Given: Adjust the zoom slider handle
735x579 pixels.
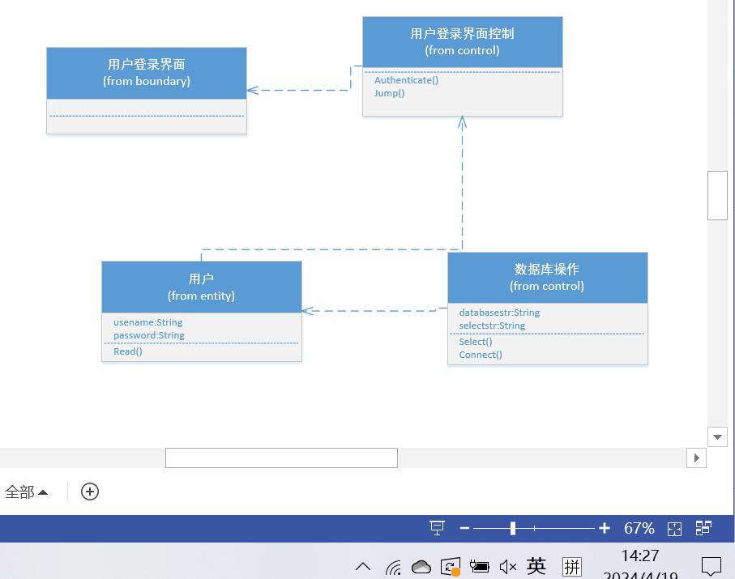Looking at the screenshot, I should (x=513, y=529).
